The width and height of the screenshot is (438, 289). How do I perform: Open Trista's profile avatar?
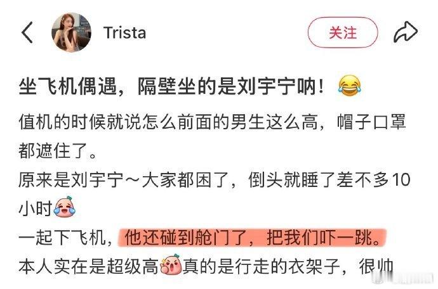pos(71,32)
